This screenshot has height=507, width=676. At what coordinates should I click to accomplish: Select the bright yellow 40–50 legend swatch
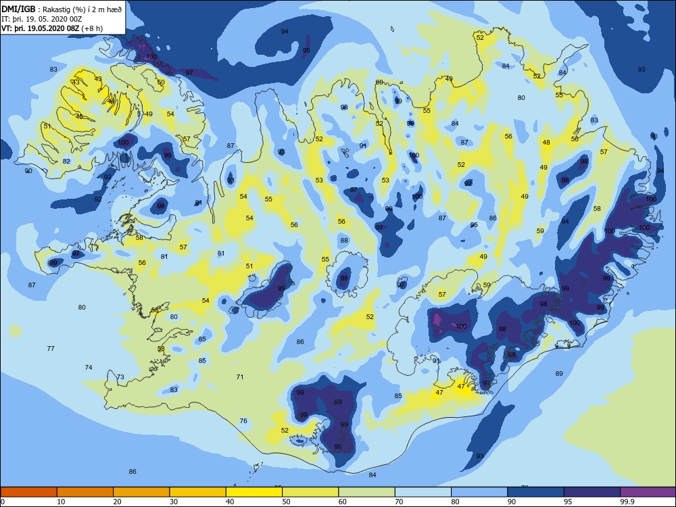pos(254,492)
